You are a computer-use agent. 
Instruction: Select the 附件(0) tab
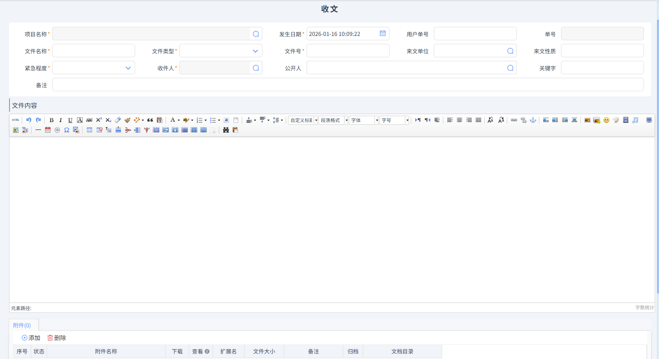(22, 325)
